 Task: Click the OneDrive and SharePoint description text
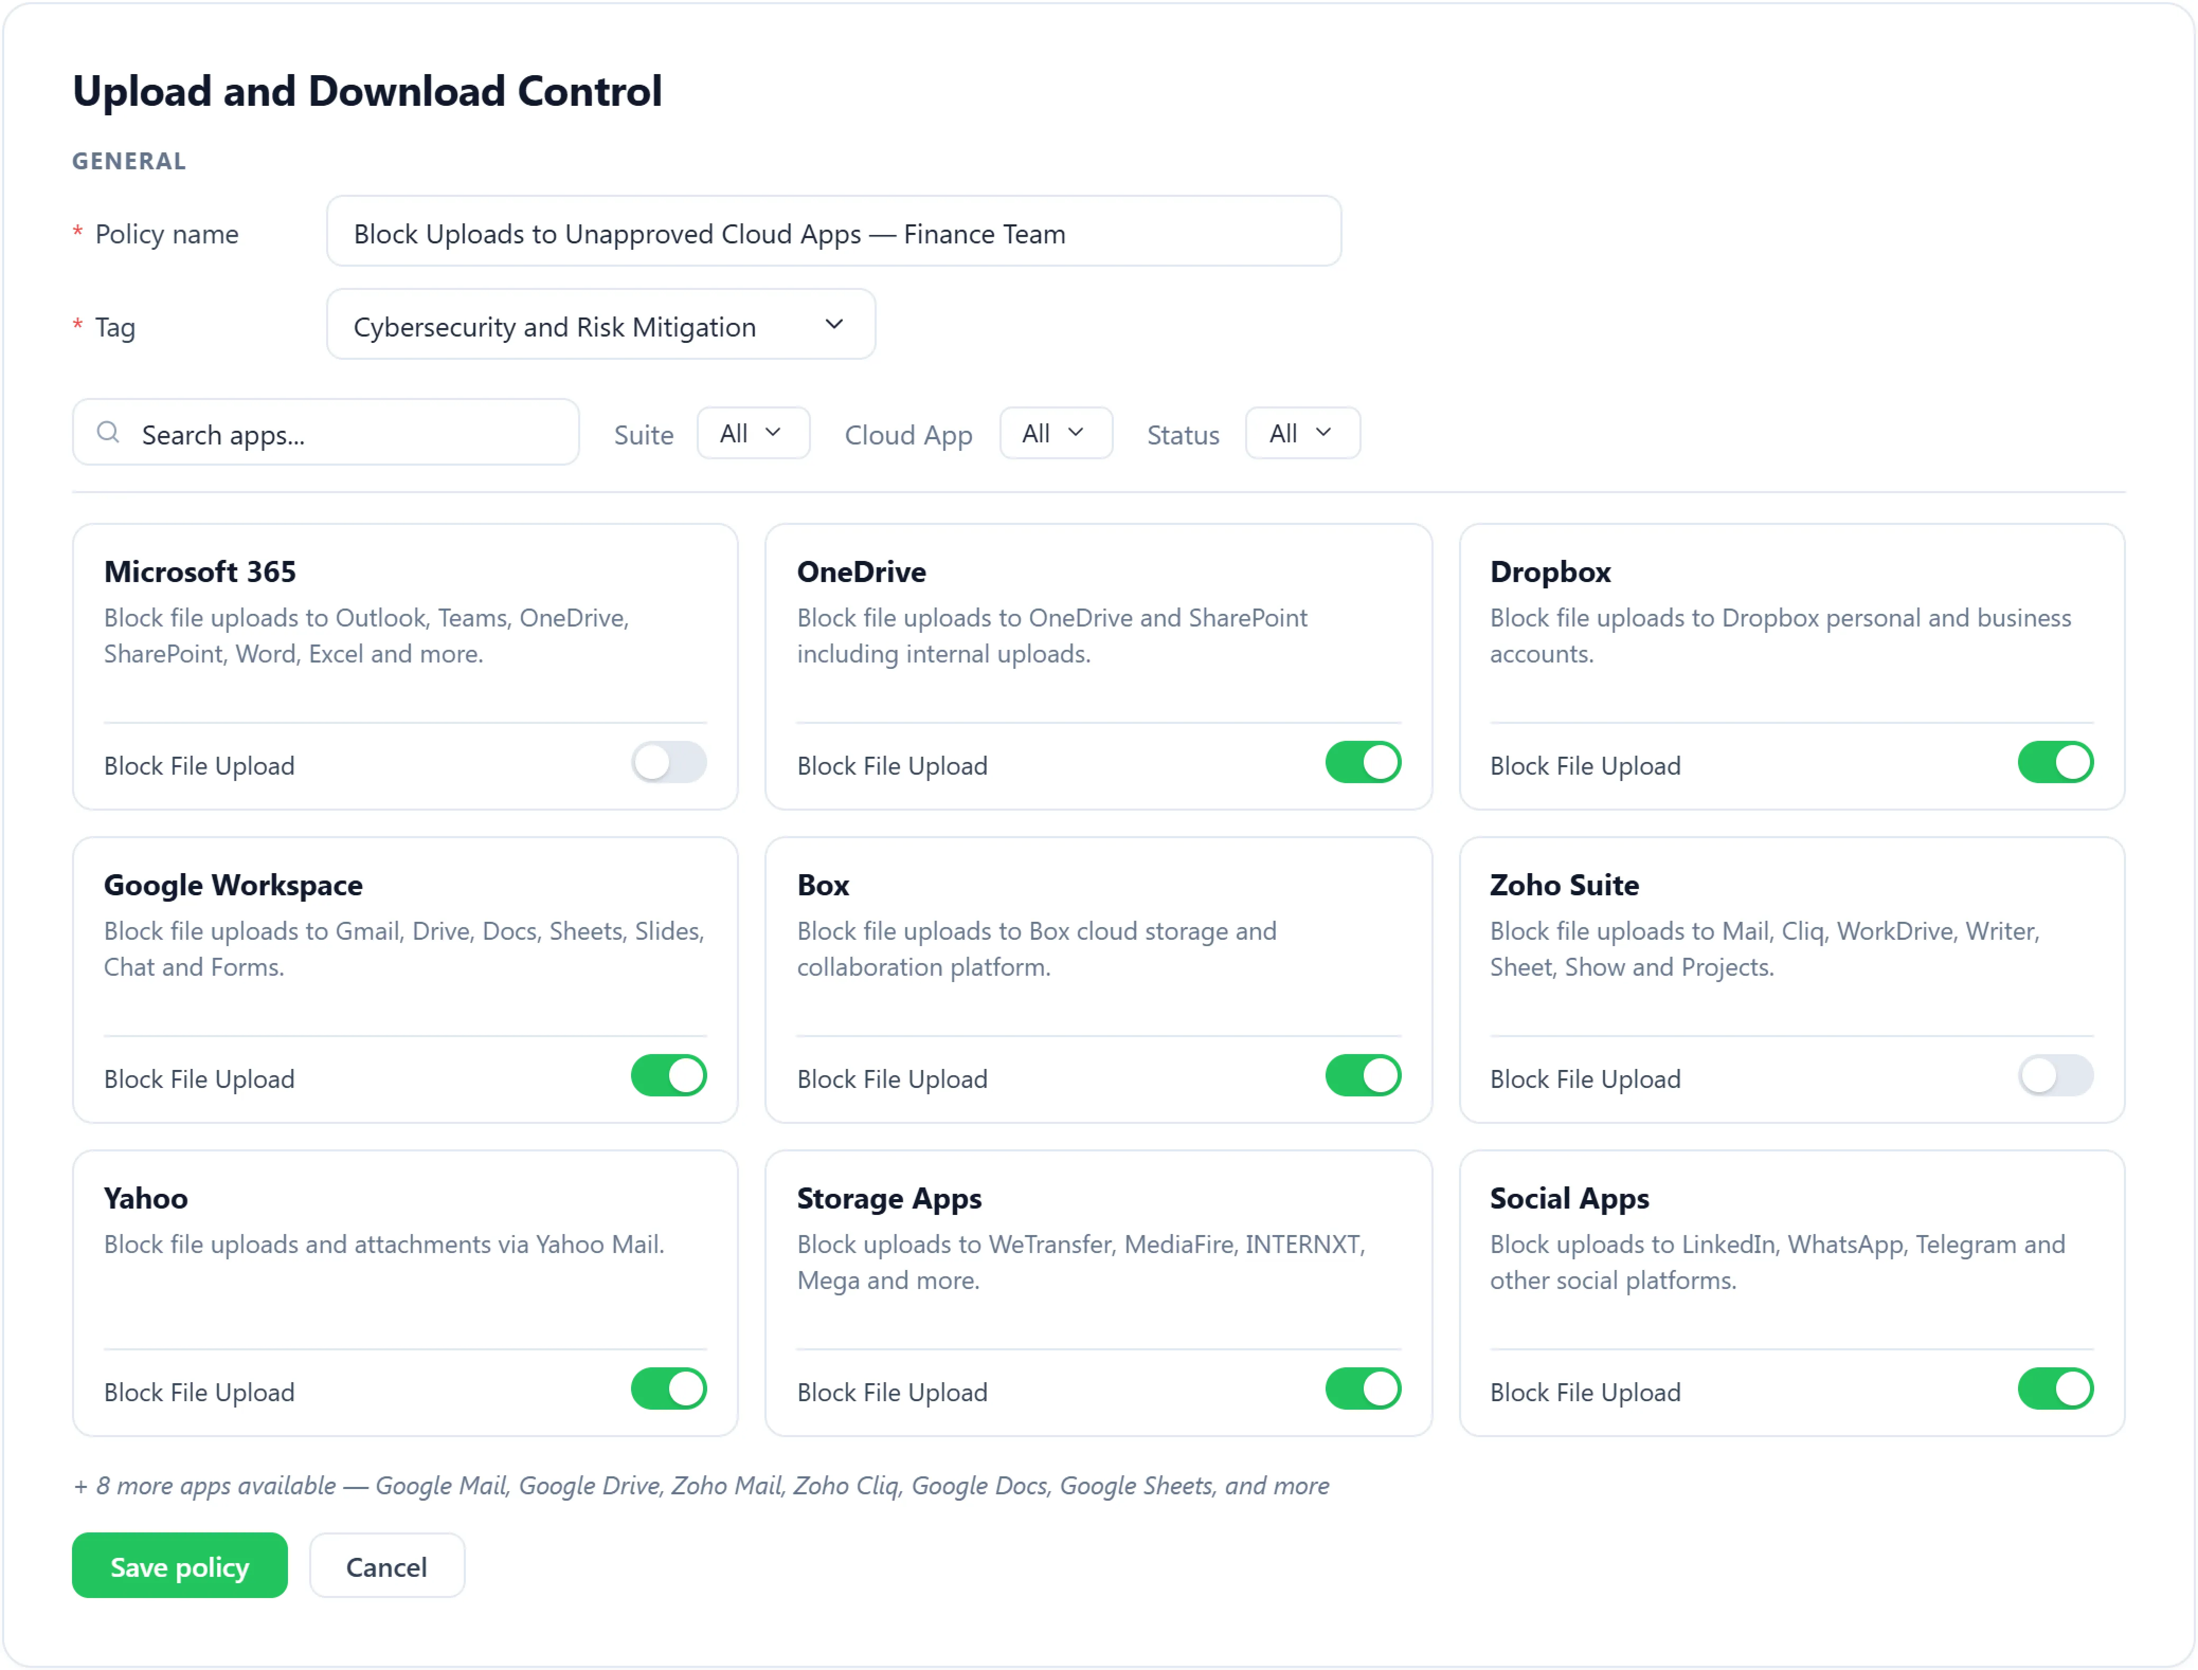coord(1052,636)
